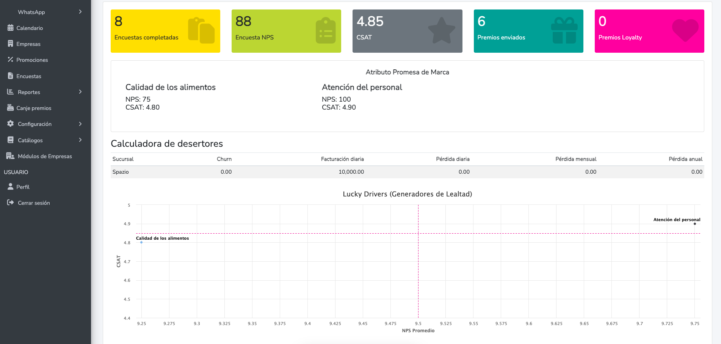Expand the Reportes submenu arrow
Screen dimensions: 721x344
click(80, 92)
